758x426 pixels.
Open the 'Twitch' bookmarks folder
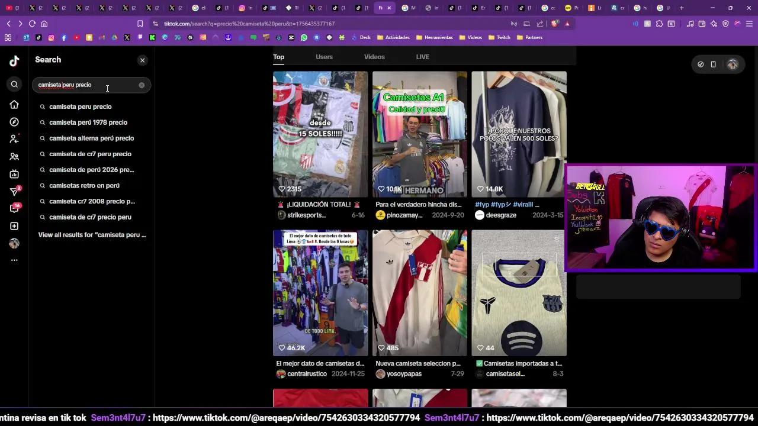pos(499,37)
